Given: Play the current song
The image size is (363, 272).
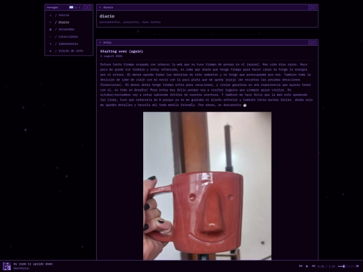Looking at the screenshot, I should pyautogui.click(x=307, y=266).
